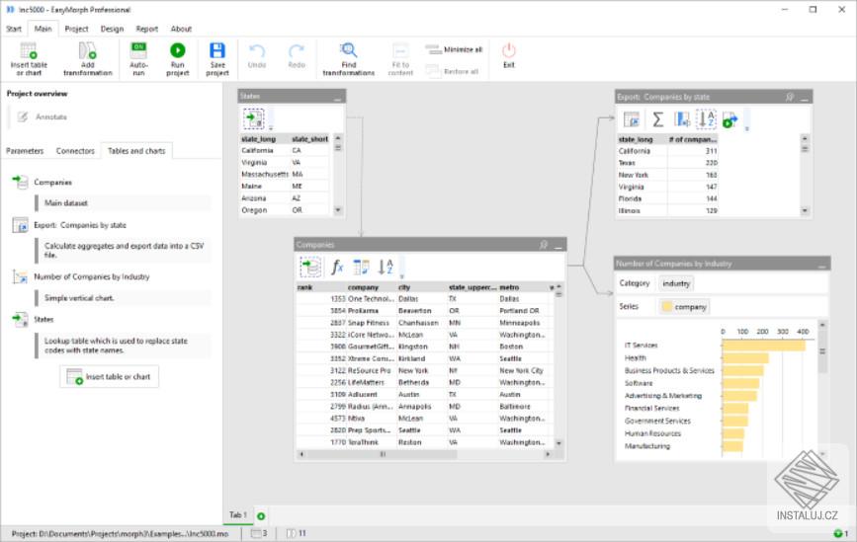Screen dimensions: 857x542
Task: Expand the States table action overflow arrow
Action: (271, 126)
